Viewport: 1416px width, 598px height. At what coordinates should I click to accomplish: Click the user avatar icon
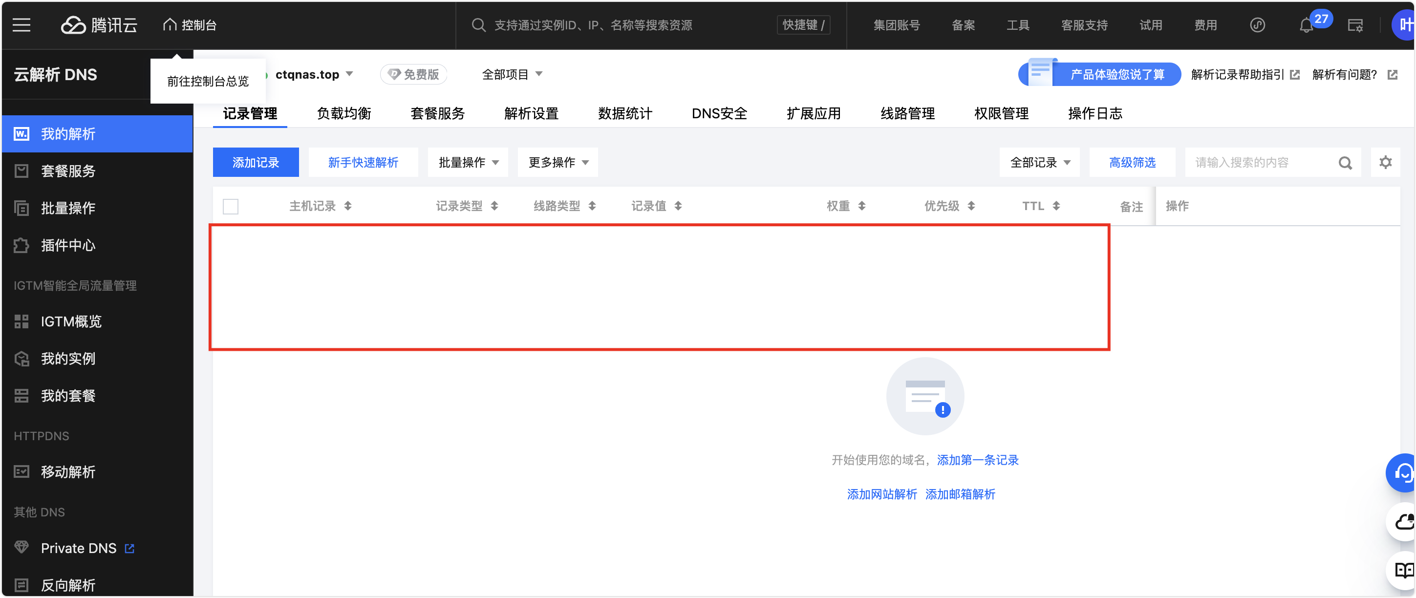pyautogui.click(x=1403, y=25)
